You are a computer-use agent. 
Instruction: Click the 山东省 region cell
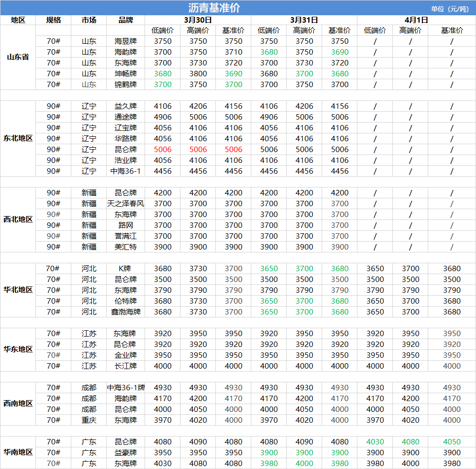[x=18, y=57]
